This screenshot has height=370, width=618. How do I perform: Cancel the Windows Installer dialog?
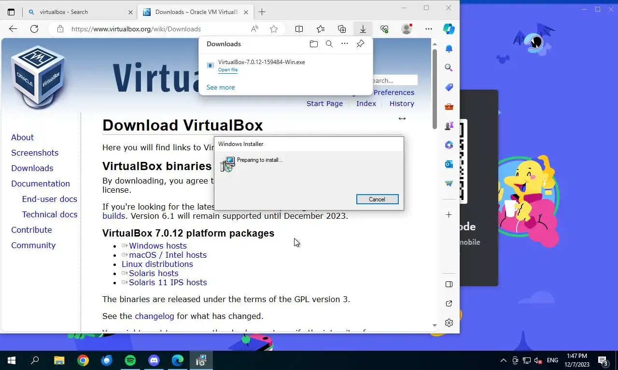pyautogui.click(x=377, y=199)
